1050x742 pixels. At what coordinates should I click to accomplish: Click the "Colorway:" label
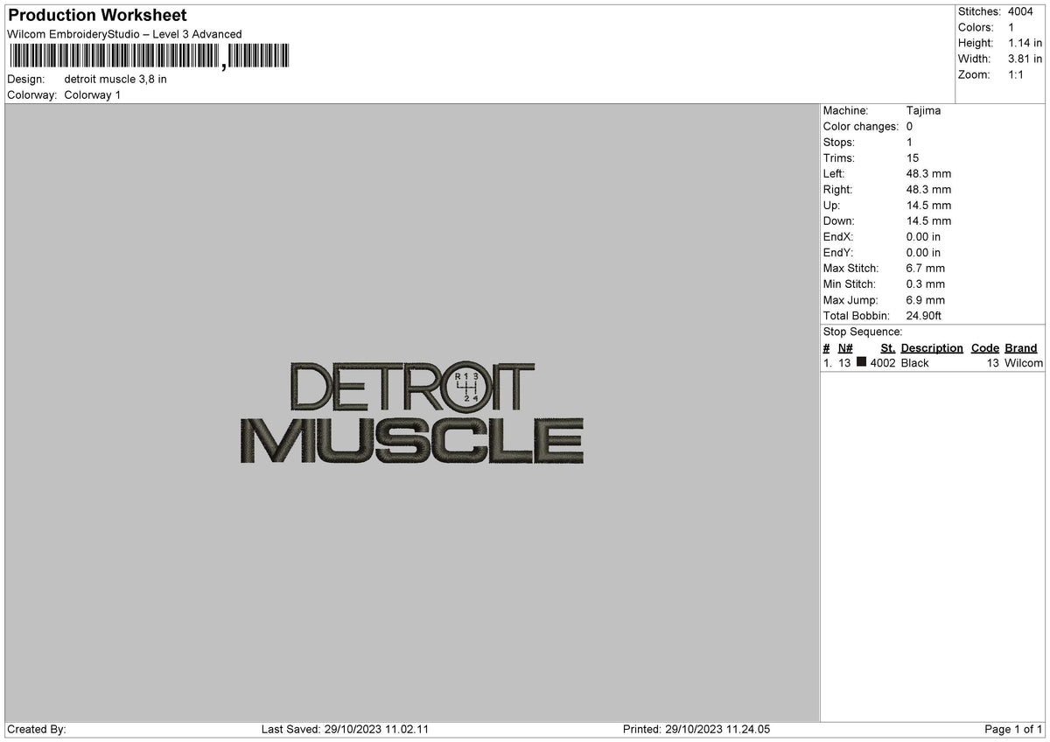click(x=32, y=94)
